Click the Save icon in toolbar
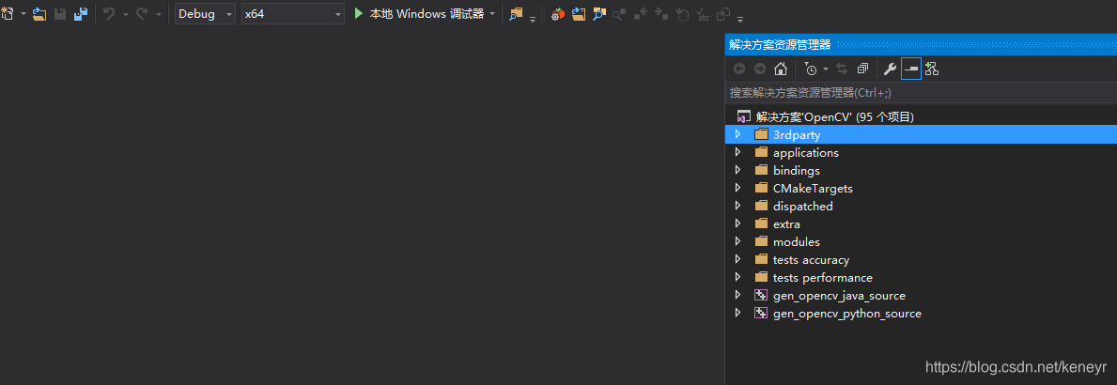 click(60, 13)
